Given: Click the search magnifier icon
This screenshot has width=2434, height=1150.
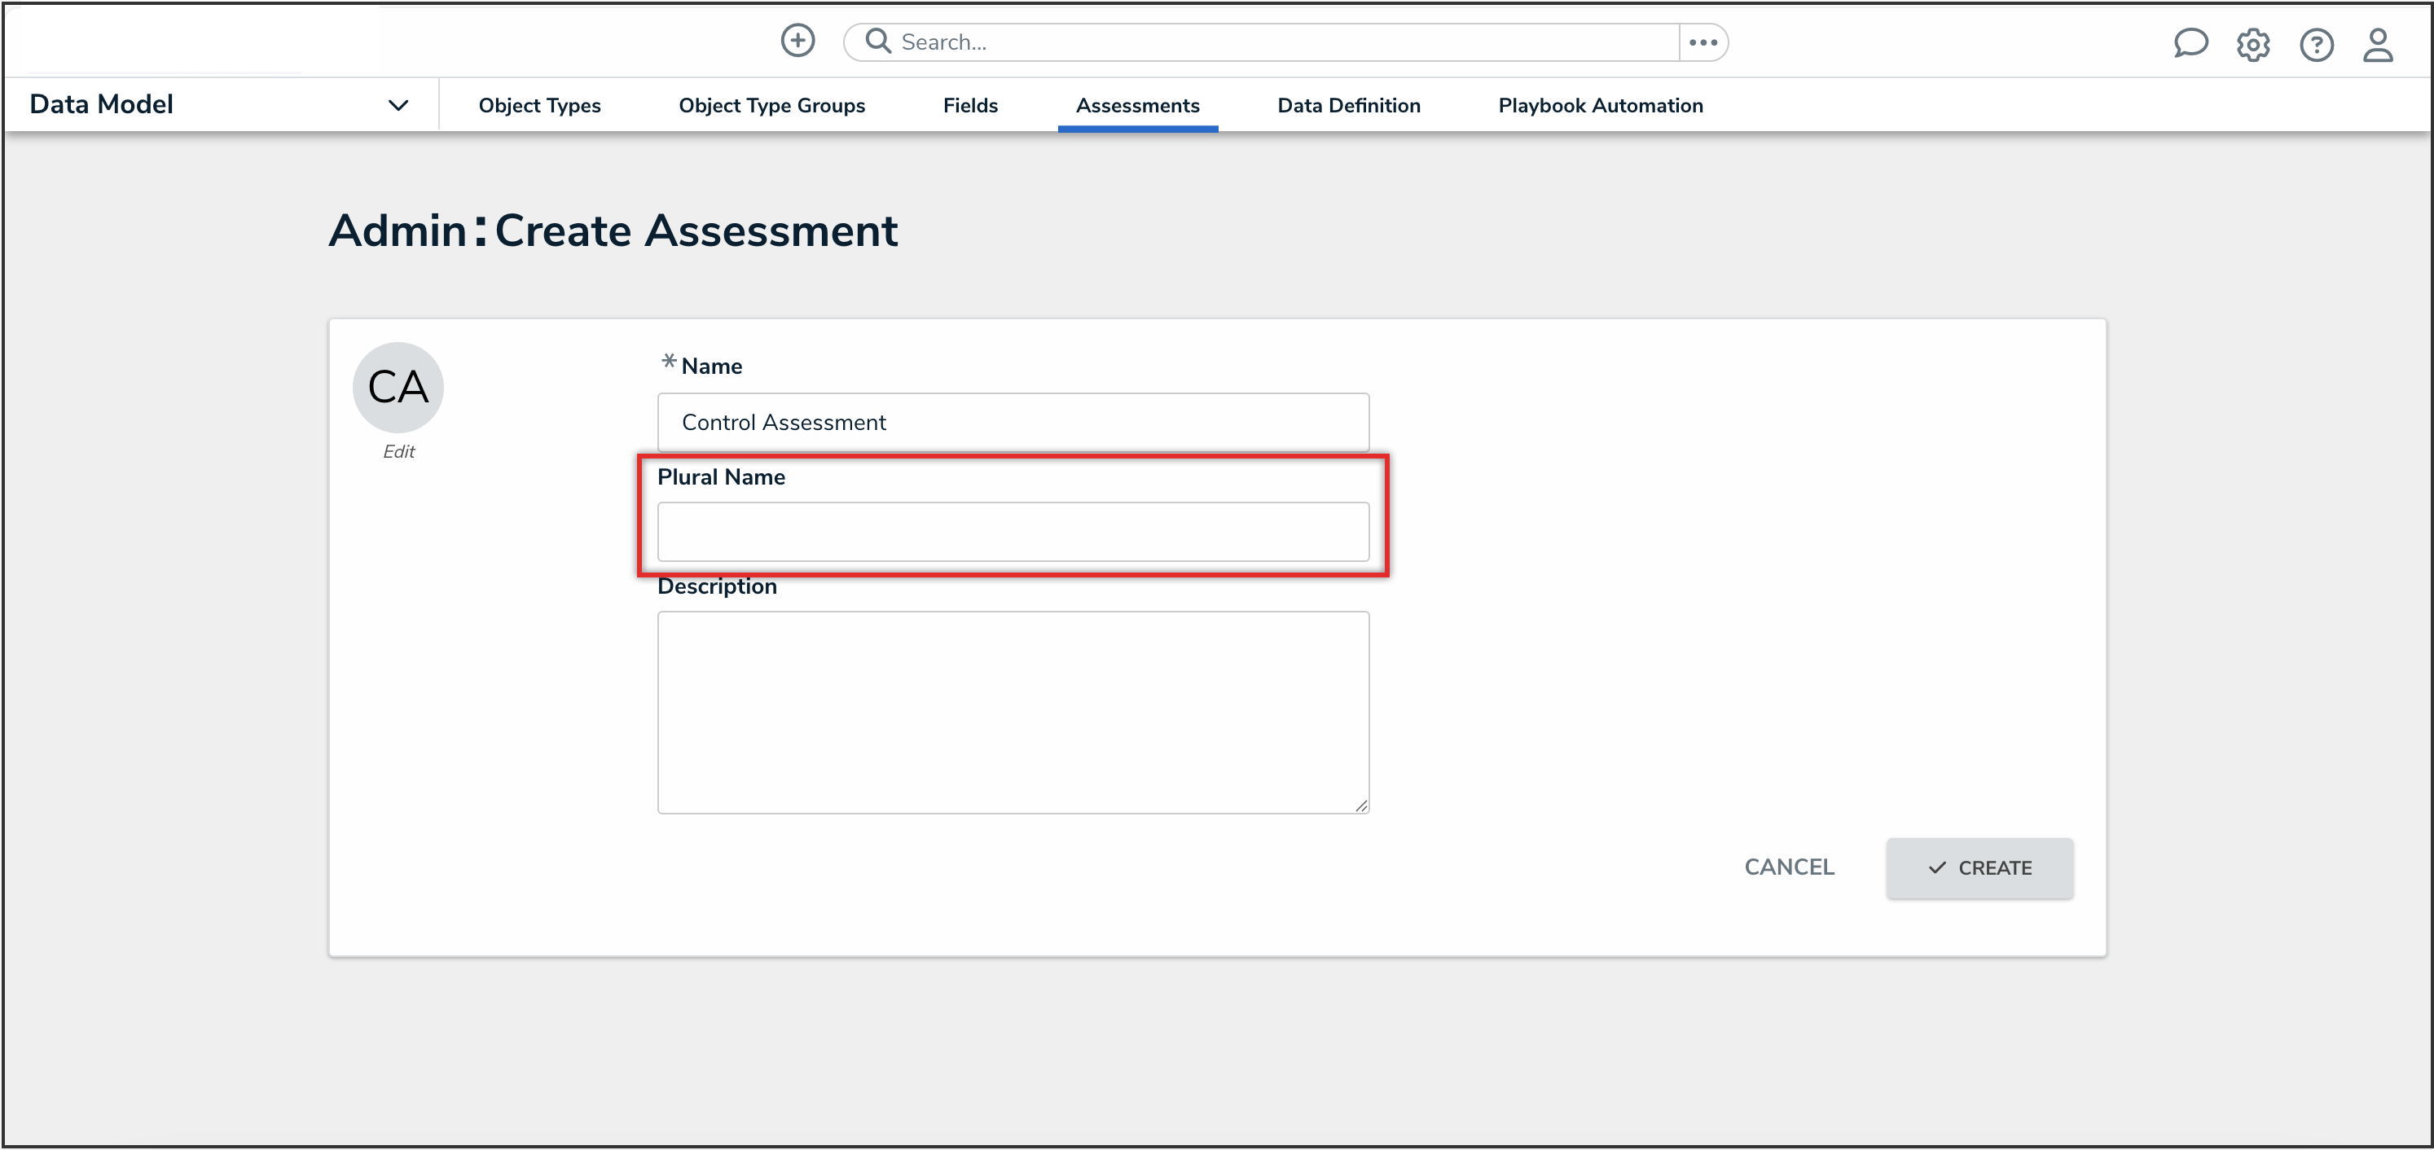Looking at the screenshot, I should pos(878,41).
